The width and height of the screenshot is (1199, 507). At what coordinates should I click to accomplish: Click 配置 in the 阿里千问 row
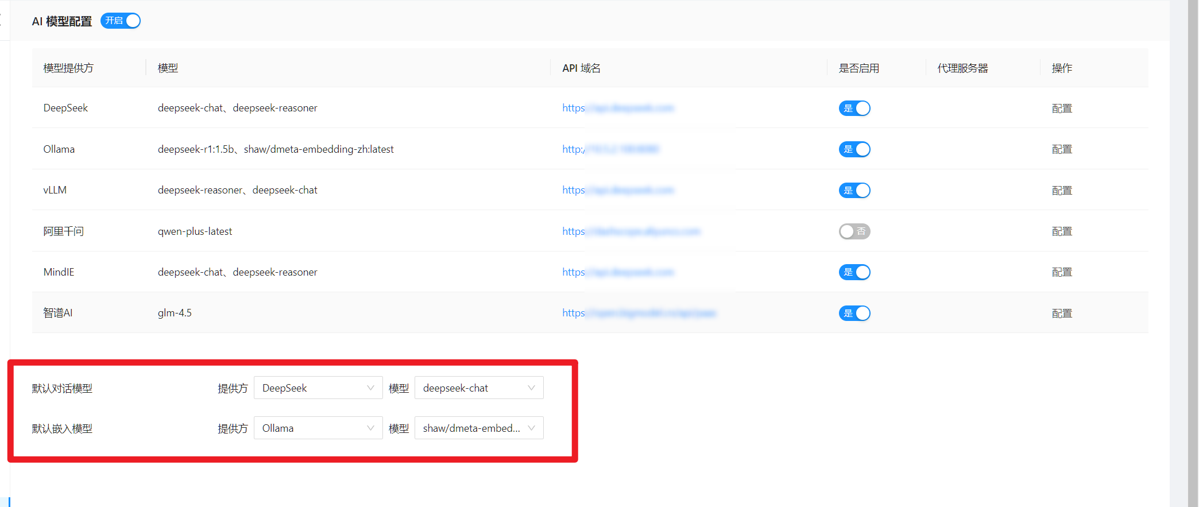coord(1062,231)
